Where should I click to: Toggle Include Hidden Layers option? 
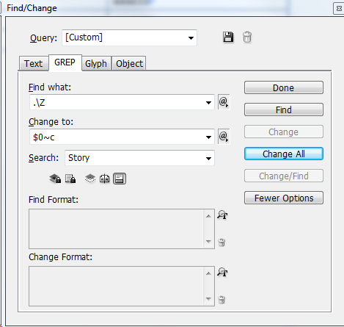click(90, 179)
